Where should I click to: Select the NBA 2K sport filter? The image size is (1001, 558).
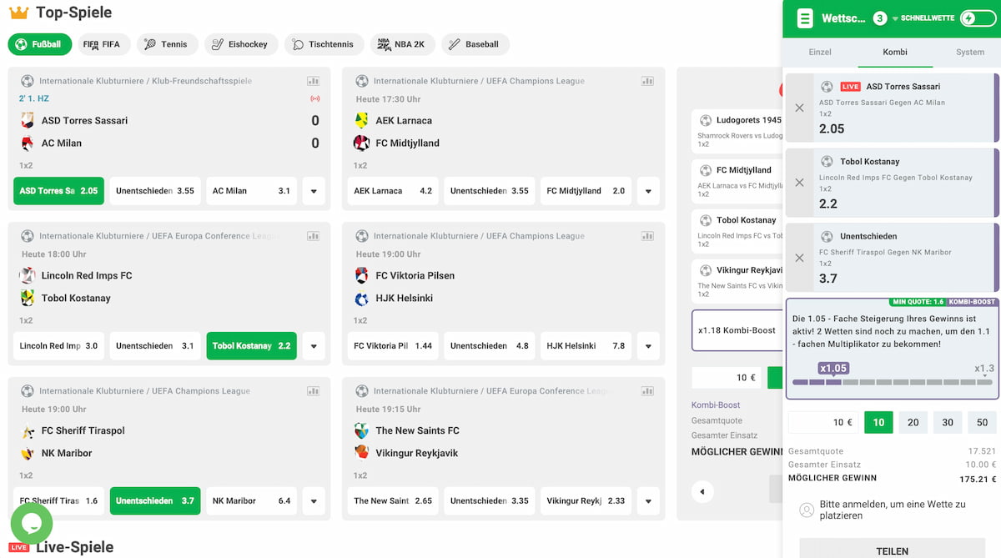(403, 44)
